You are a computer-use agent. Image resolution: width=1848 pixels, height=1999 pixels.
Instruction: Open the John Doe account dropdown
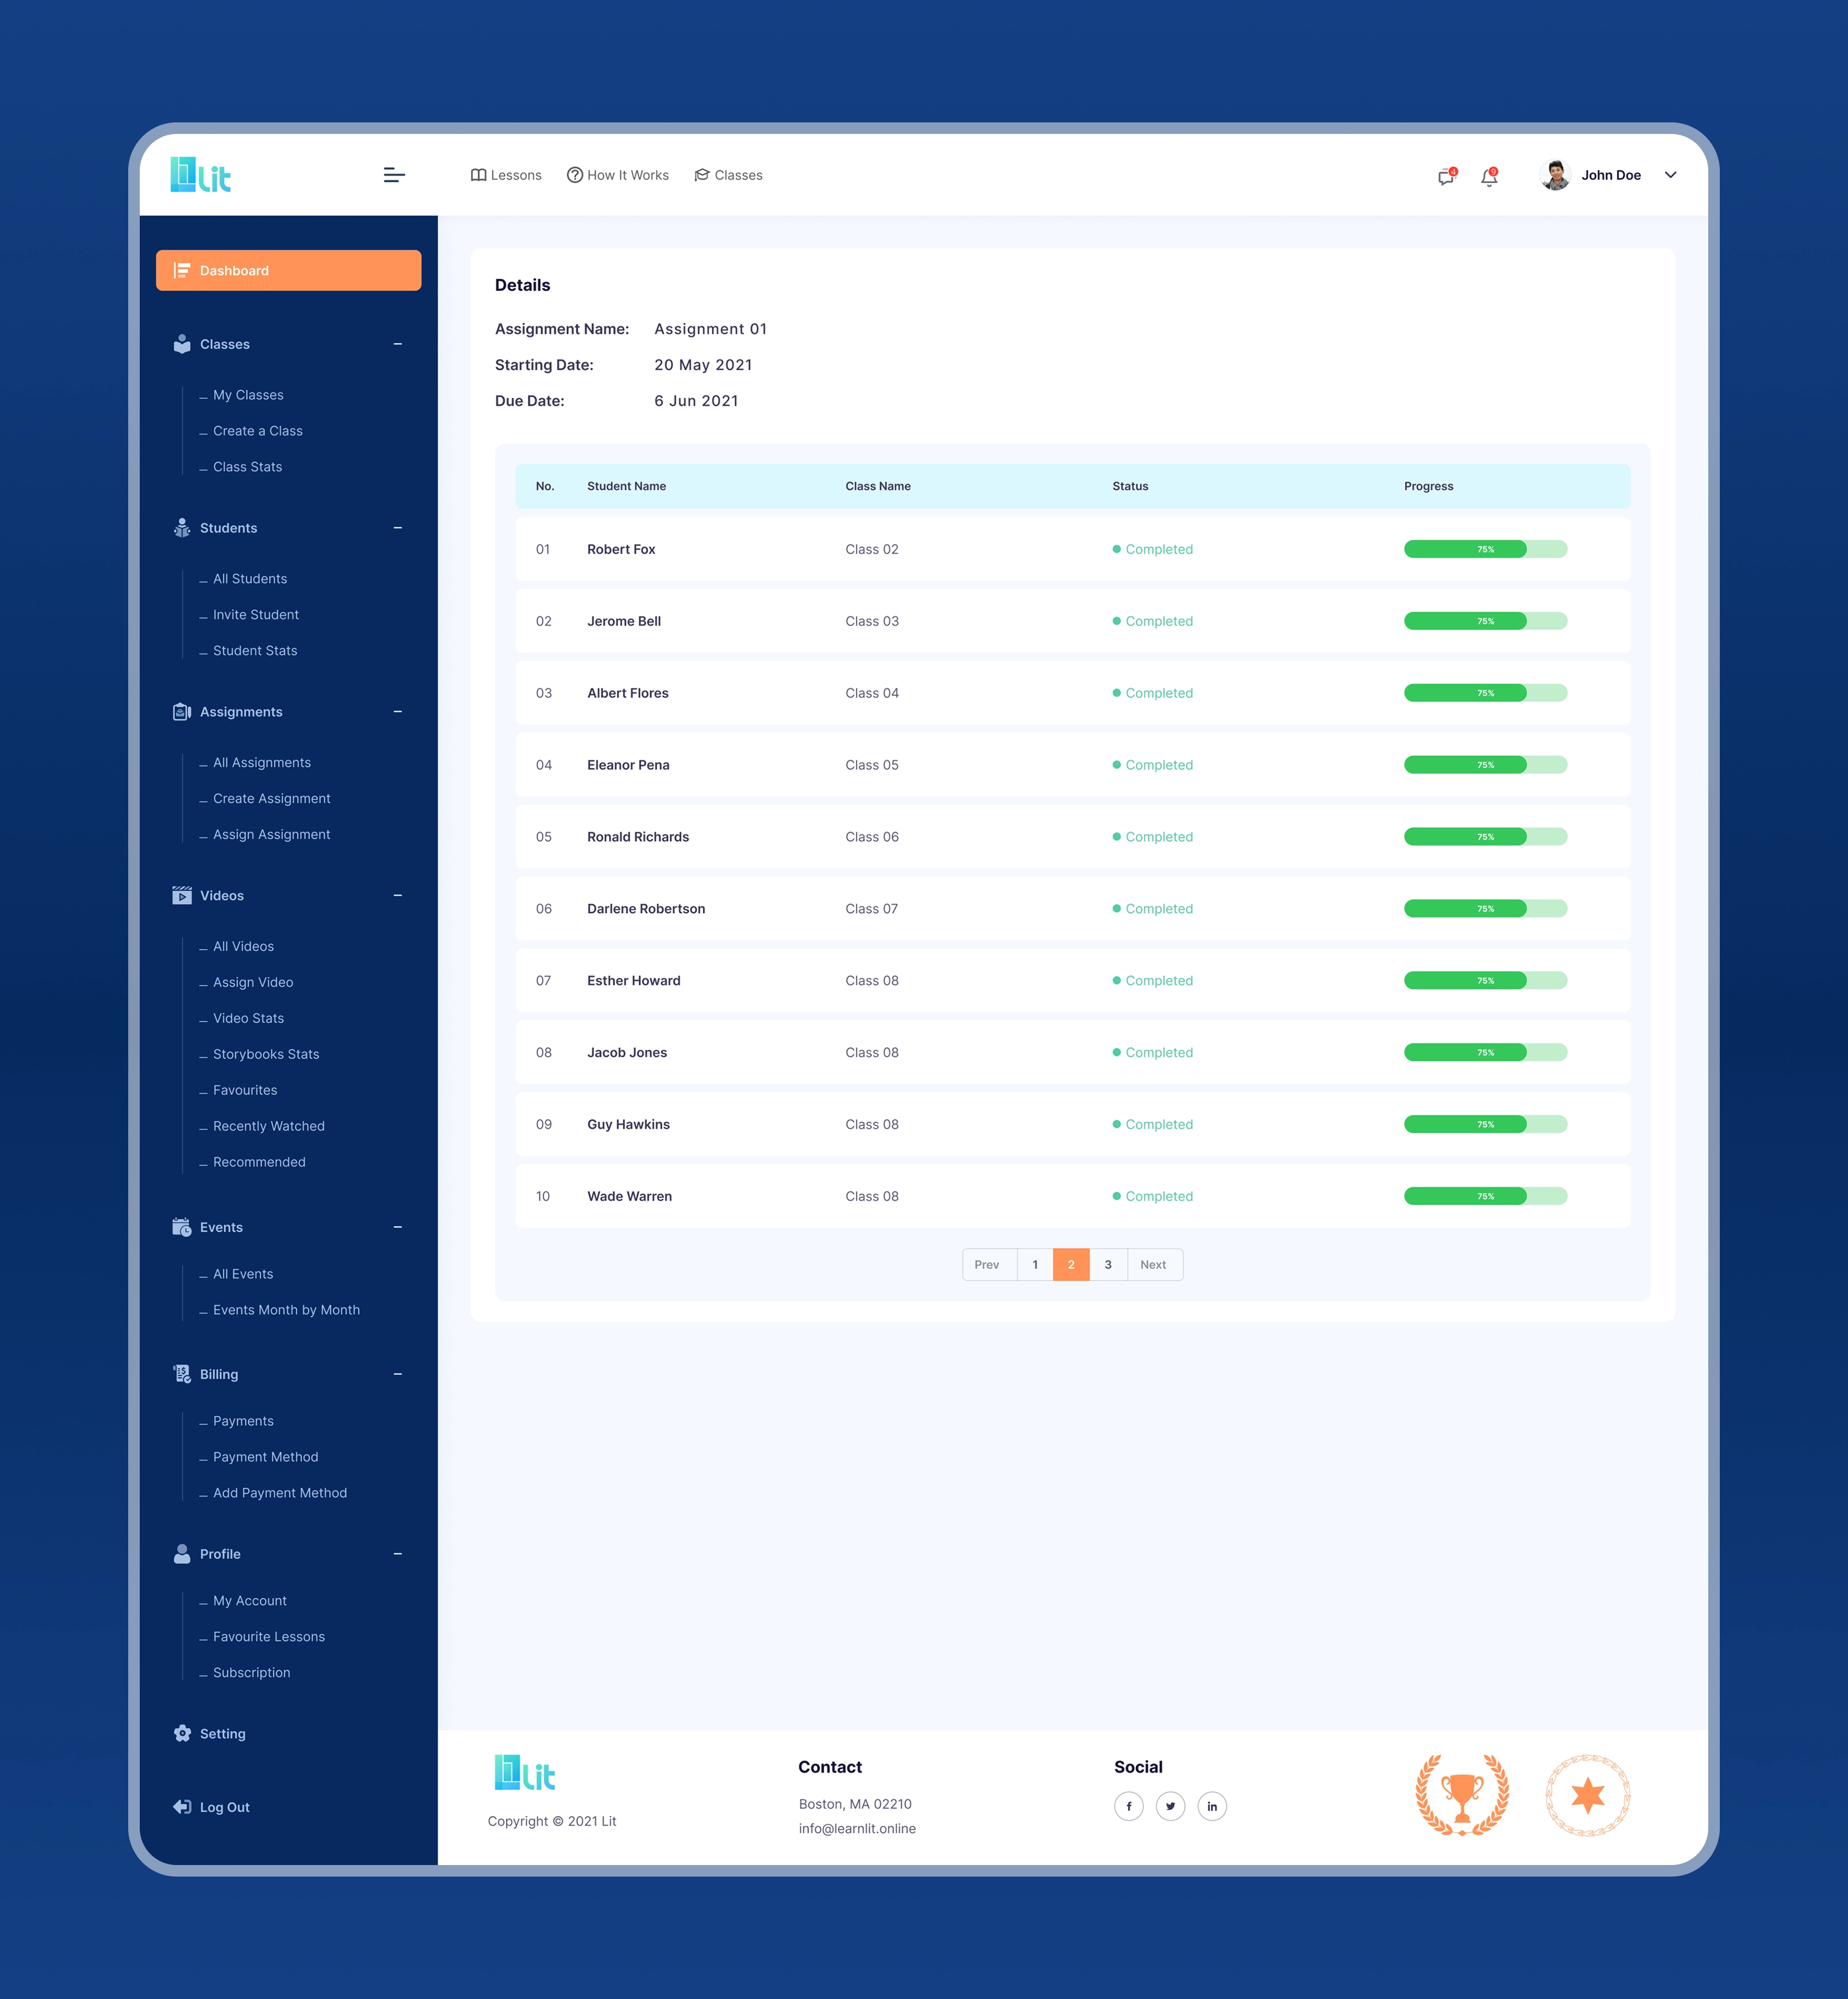[1670, 175]
